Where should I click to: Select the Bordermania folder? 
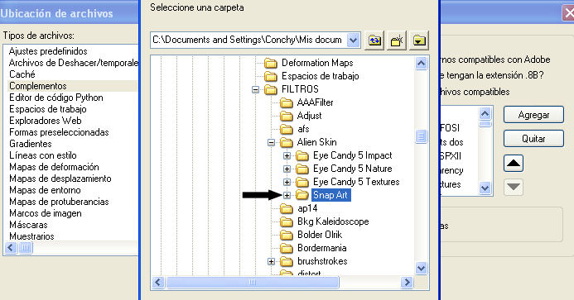point(321,248)
